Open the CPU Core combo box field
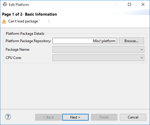150x125 pixels. 98,58
